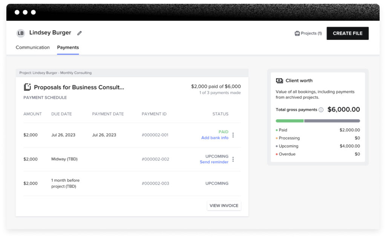Edit client name using the pencil icon
This screenshot has width=386, height=238.
[x=80, y=33]
